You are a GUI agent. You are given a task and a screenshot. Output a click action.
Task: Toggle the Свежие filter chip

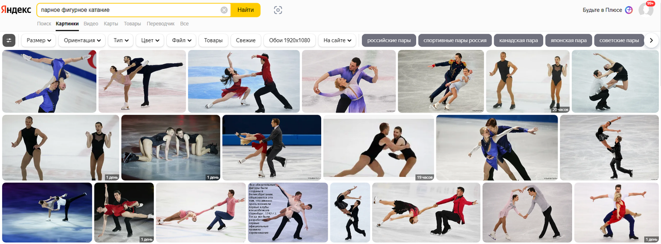[x=246, y=40]
